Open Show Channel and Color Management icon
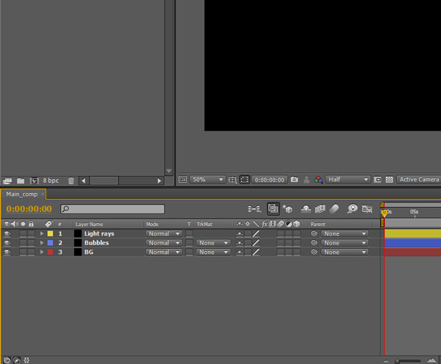Viewport: 441px width, 364px height. (318, 180)
